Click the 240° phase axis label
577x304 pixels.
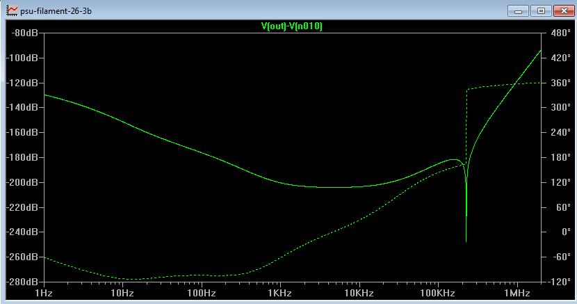coord(560,132)
